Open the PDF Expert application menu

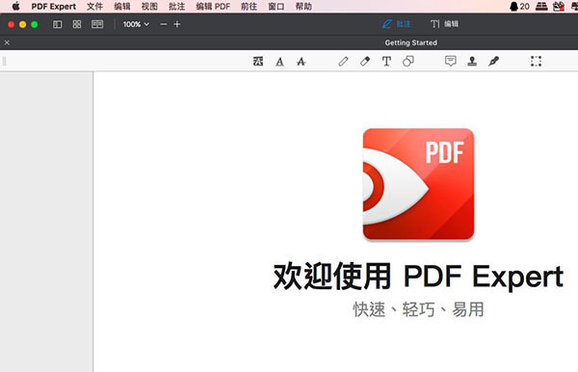tap(53, 7)
